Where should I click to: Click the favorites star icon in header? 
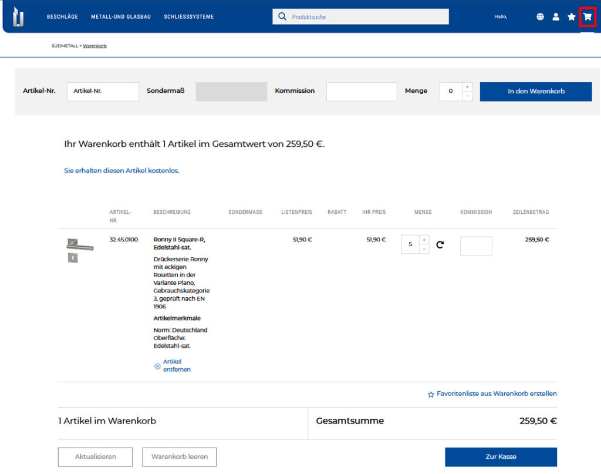pos(571,17)
